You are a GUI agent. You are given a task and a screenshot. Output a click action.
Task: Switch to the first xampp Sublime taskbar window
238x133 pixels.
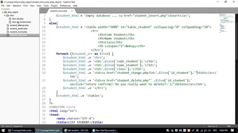coord(20,130)
